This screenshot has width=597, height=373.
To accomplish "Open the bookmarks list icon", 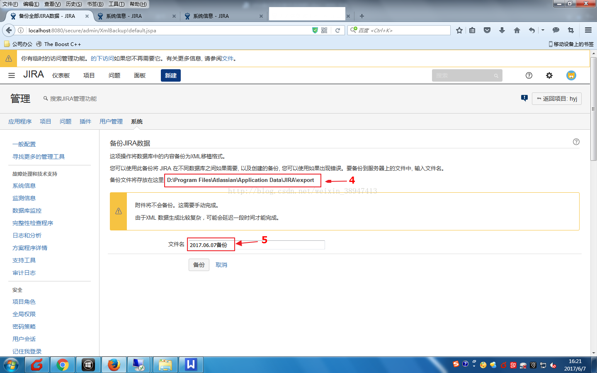I will 472,30.
